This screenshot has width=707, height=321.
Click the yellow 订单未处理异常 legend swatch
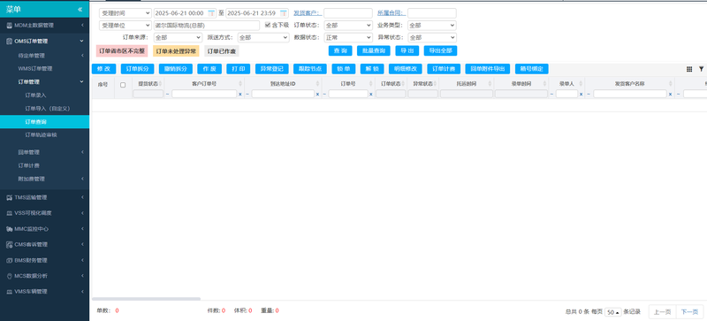176,51
